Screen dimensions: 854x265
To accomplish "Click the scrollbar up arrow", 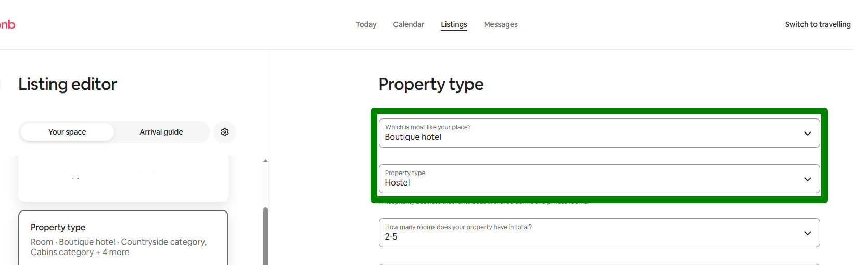I will (x=266, y=161).
